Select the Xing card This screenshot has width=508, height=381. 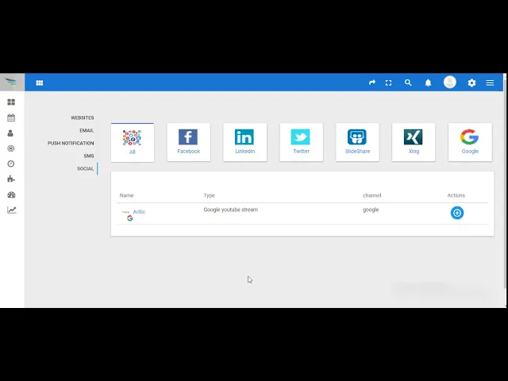coord(414,142)
